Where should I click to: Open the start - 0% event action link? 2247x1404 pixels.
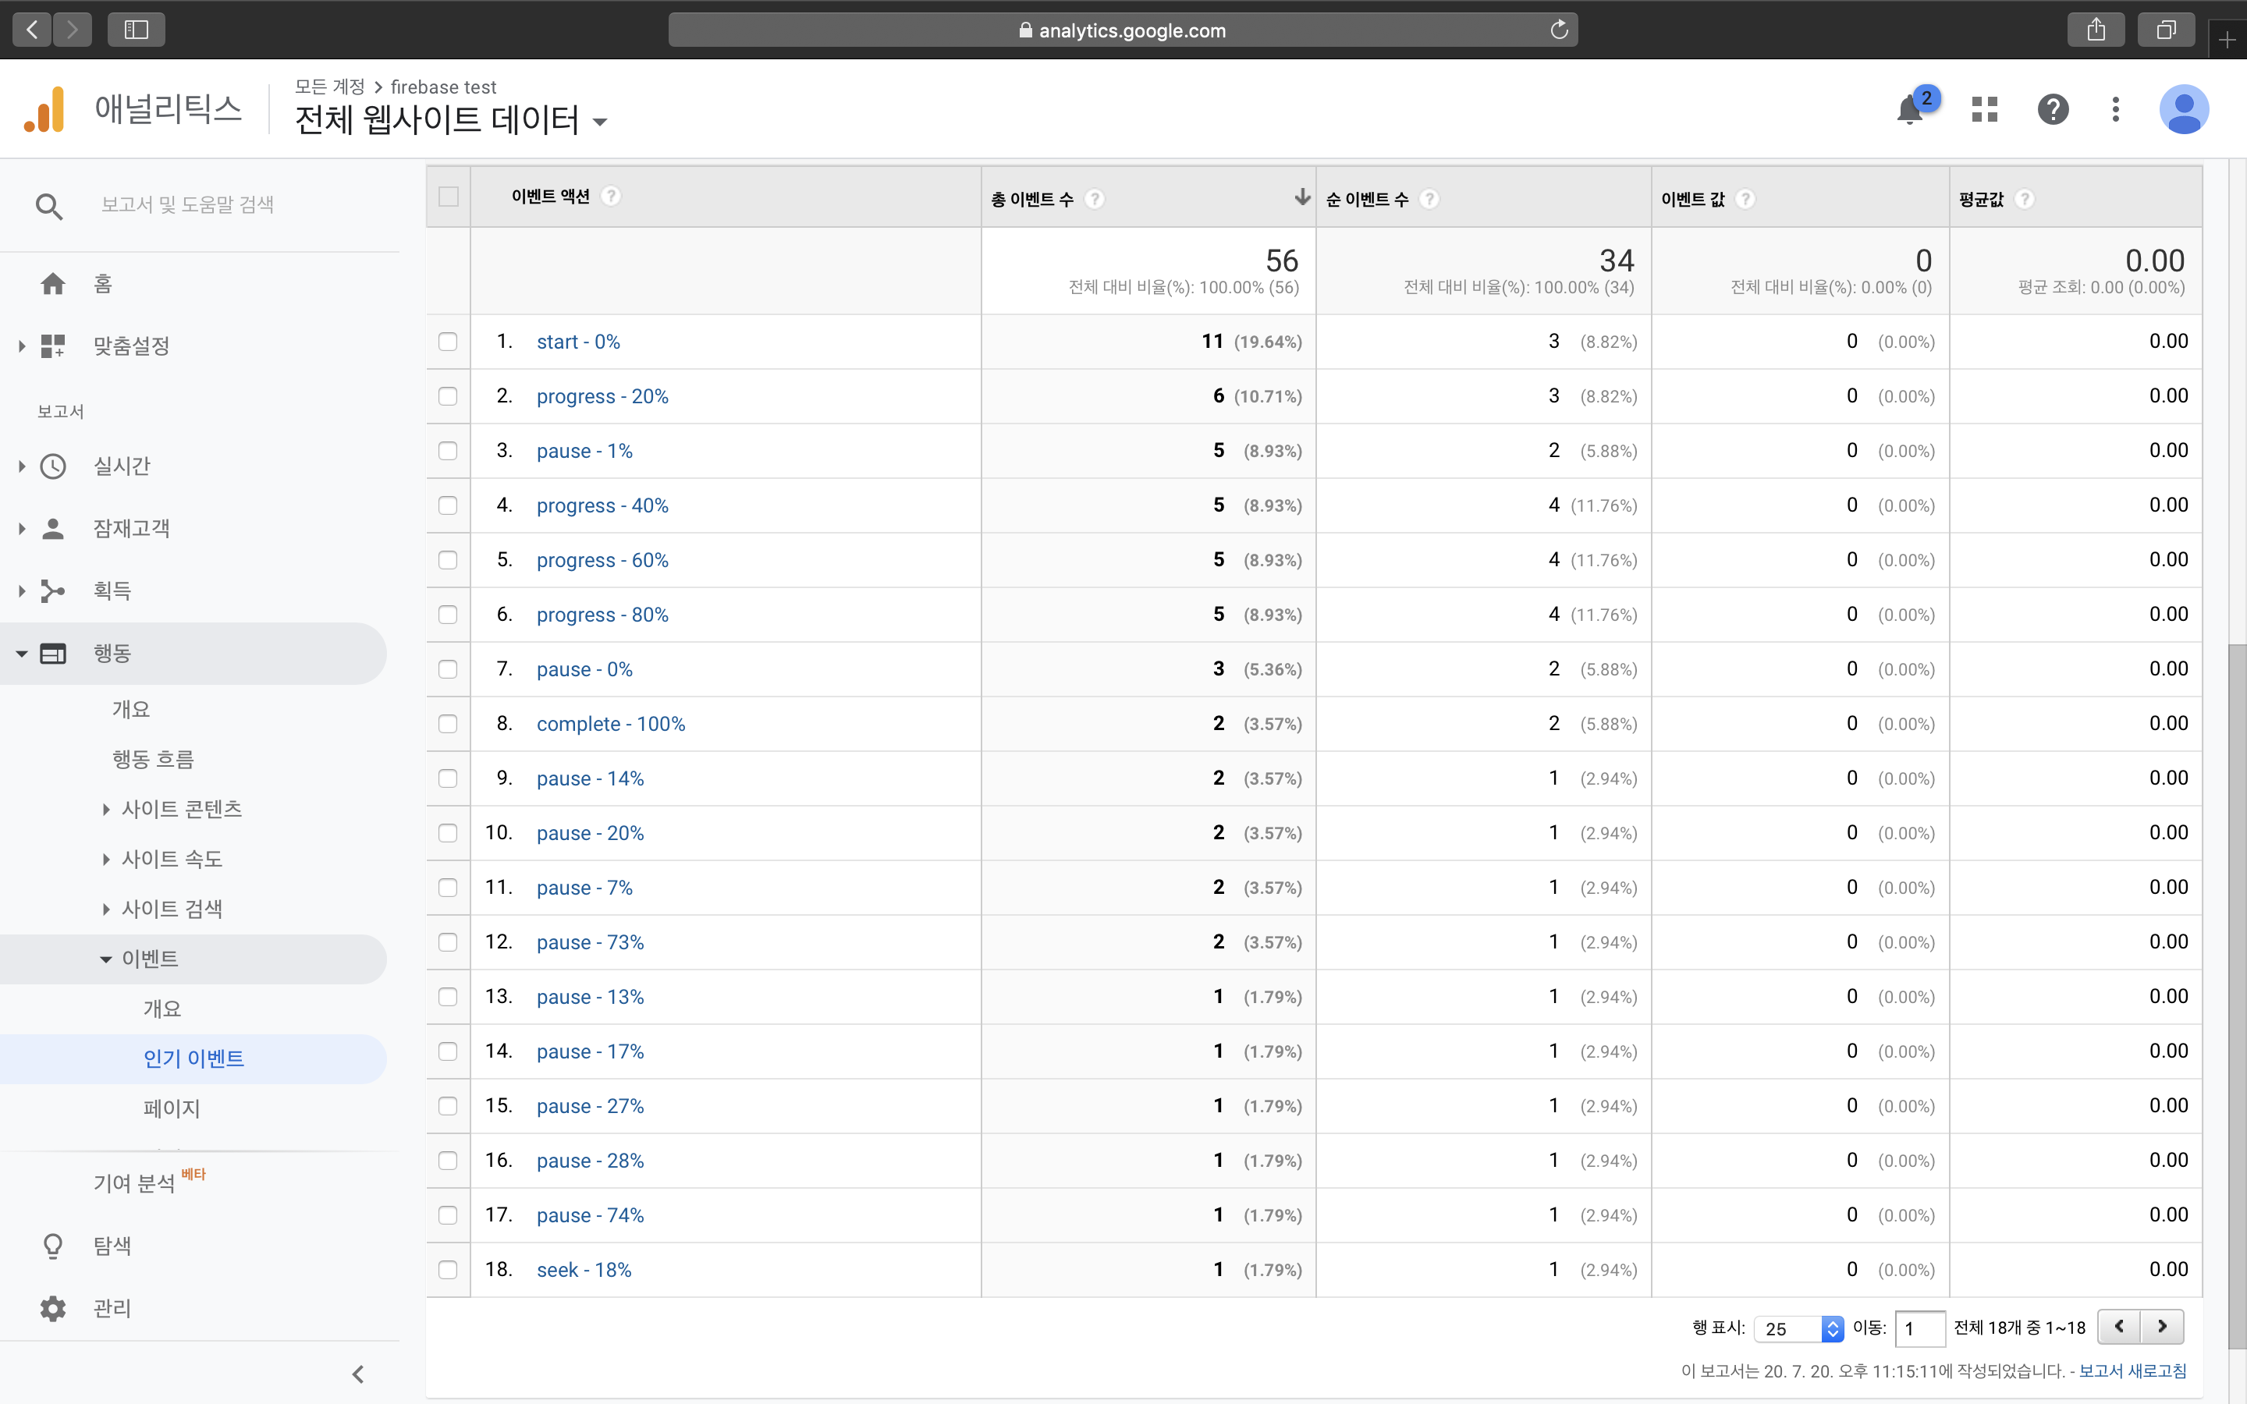tap(578, 342)
